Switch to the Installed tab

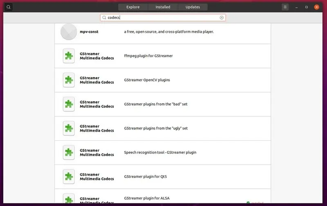pos(162,7)
